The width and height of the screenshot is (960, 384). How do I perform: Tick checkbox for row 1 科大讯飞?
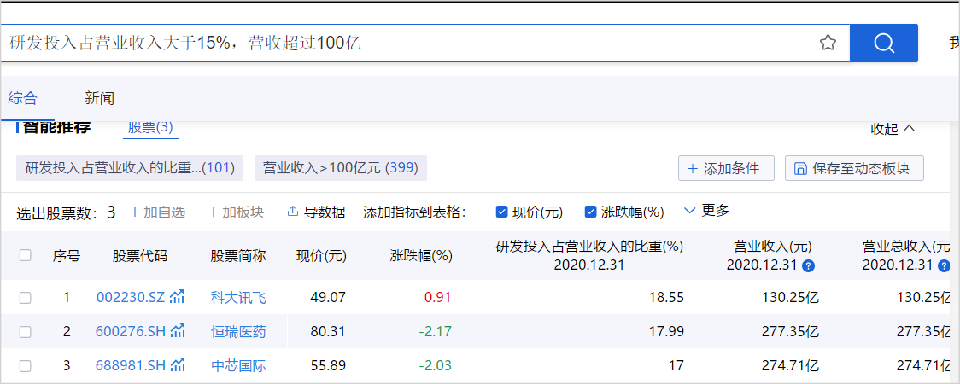(x=25, y=298)
